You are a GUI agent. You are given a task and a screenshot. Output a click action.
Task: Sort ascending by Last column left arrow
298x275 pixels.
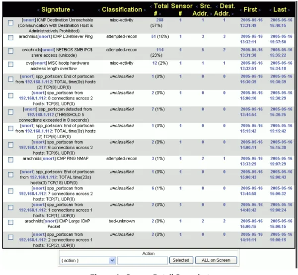pos(270,10)
